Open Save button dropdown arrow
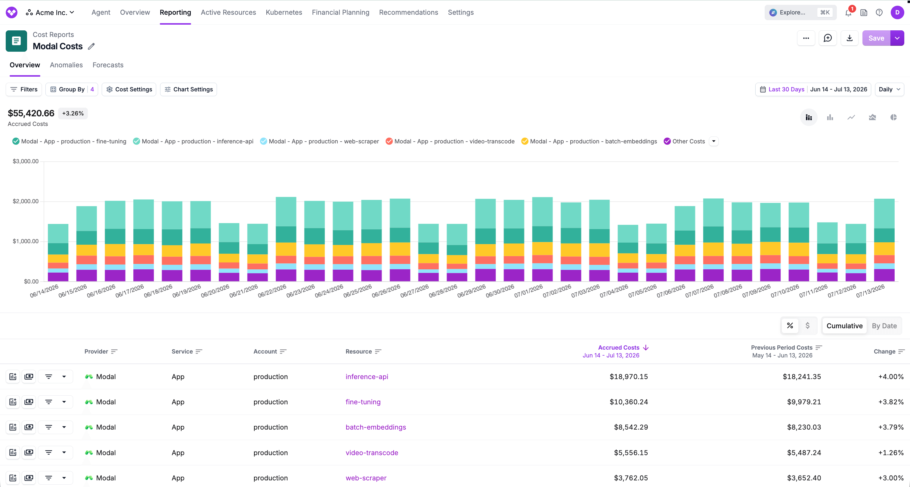 click(897, 38)
